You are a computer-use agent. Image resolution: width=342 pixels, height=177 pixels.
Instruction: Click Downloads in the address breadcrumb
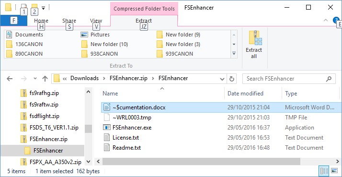tap(84, 79)
